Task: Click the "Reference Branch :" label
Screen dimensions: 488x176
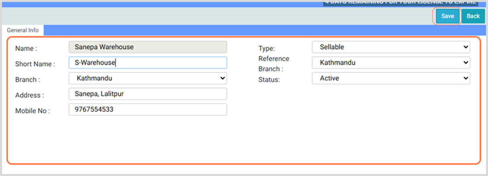Action: click(x=274, y=64)
